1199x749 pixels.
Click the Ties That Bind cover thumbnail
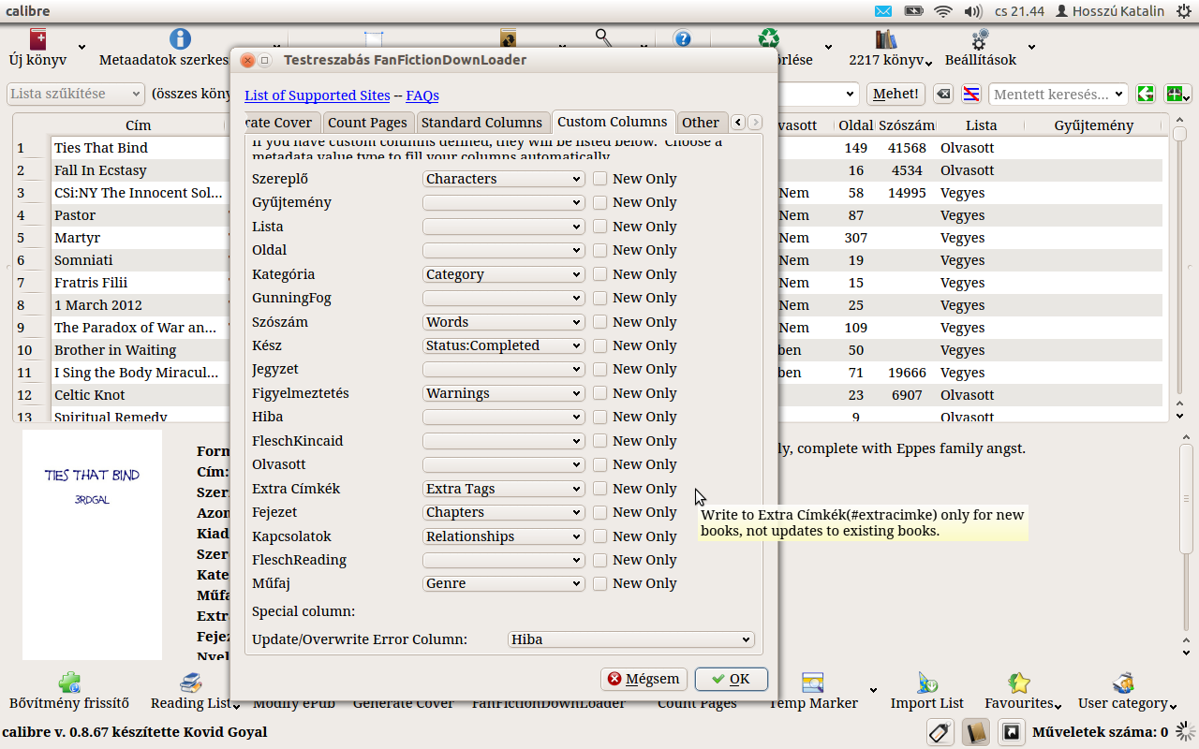point(92,543)
